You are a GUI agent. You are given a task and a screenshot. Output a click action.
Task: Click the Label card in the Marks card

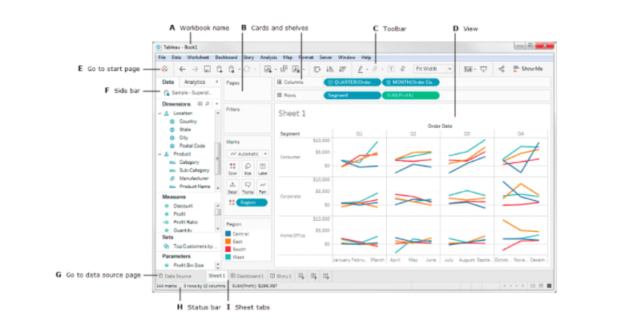[262, 168]
